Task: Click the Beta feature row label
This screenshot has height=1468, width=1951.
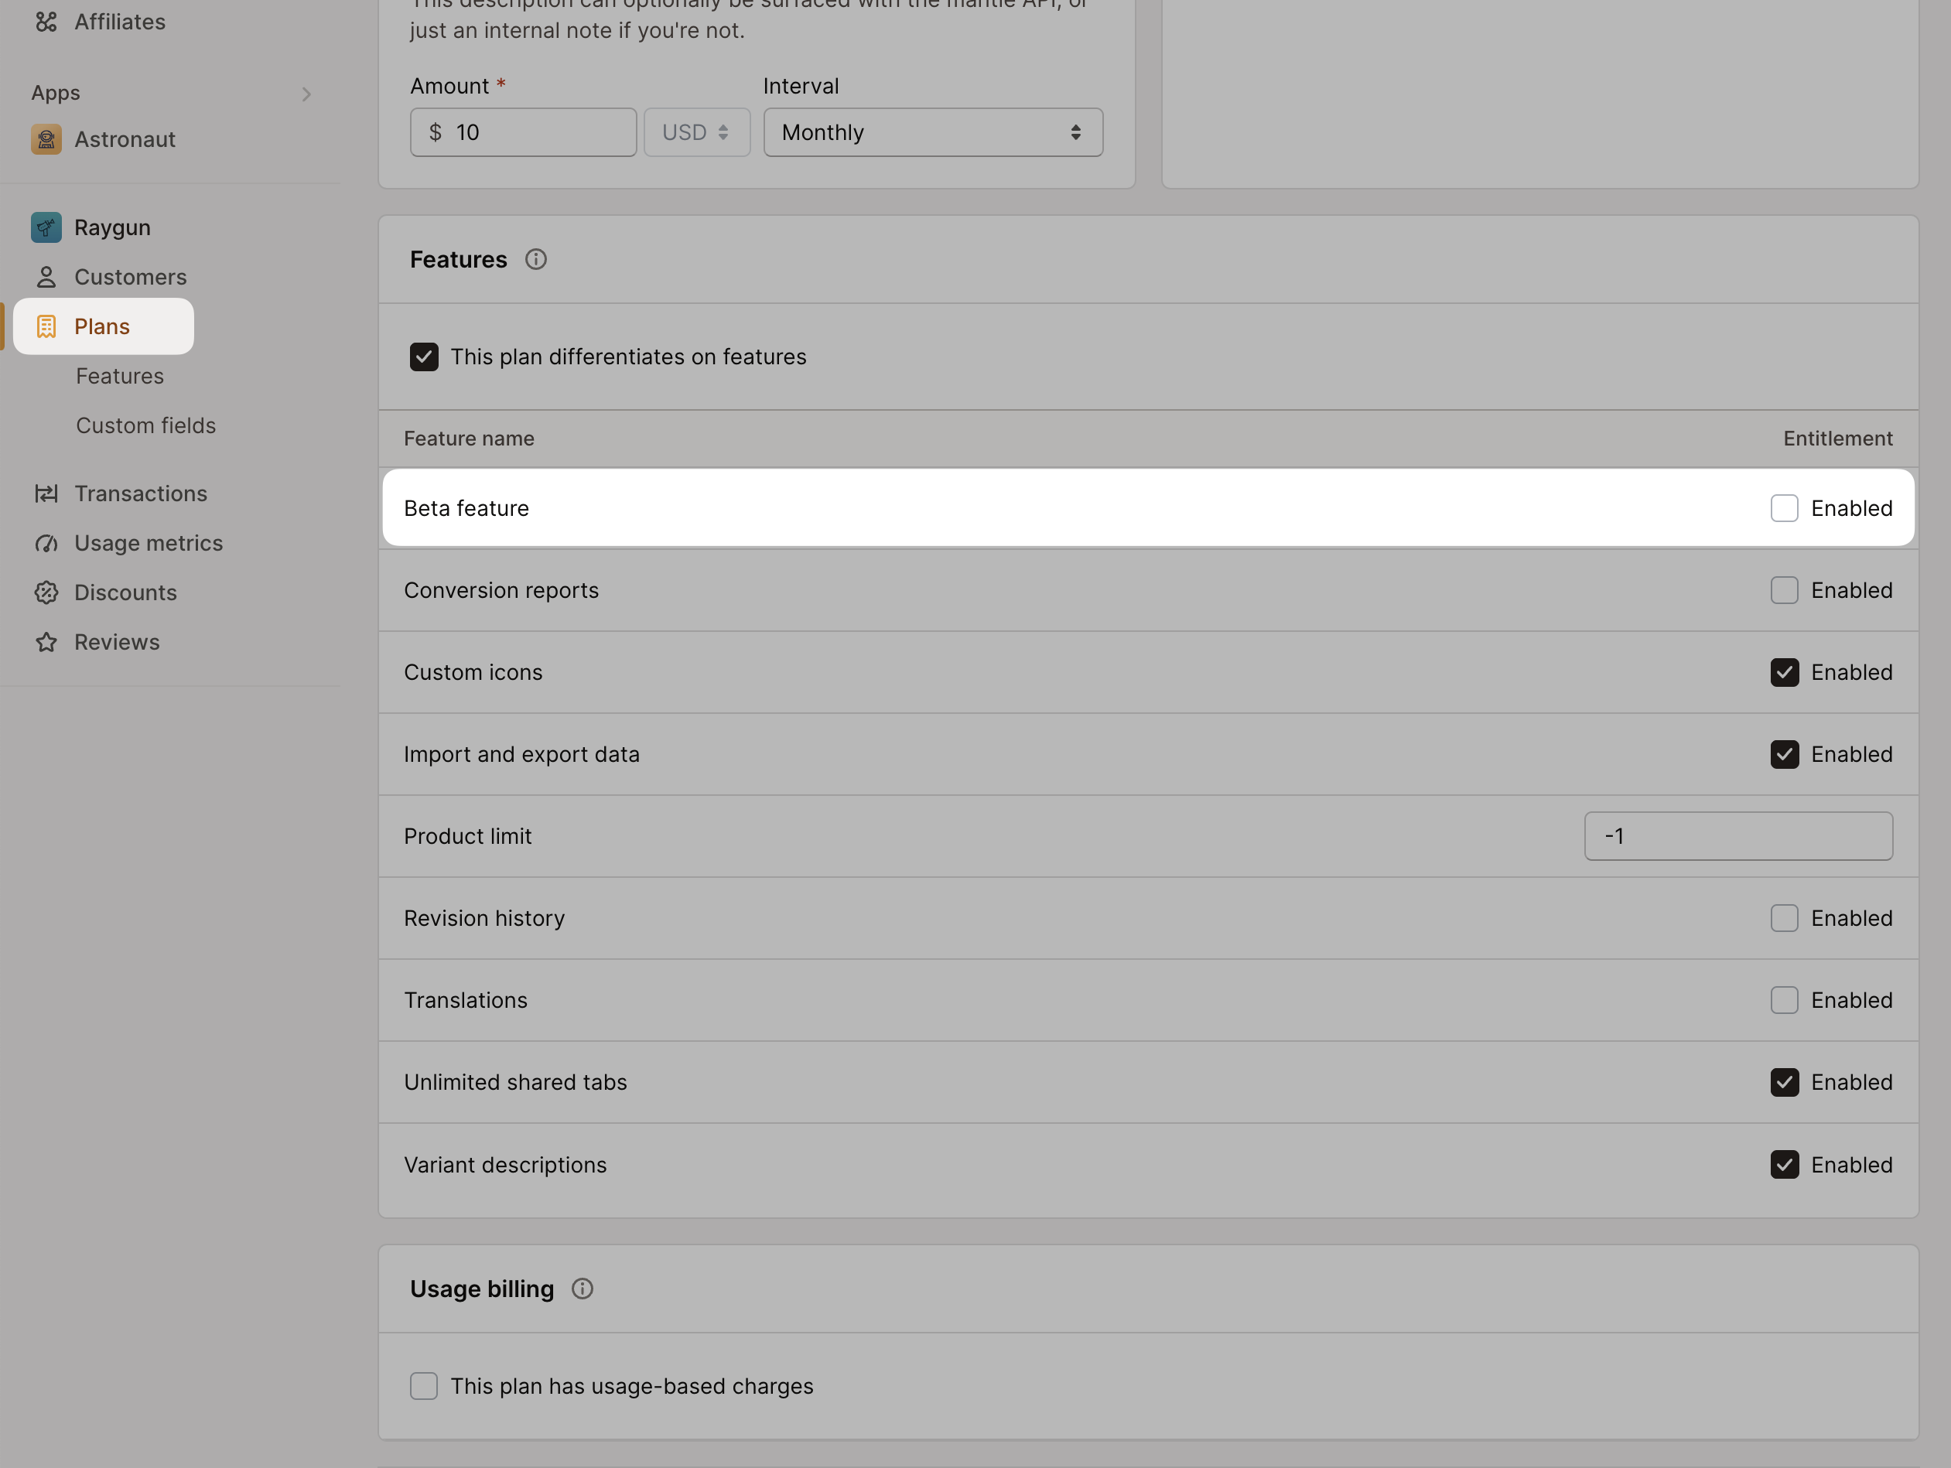Action: coord(466,508)
